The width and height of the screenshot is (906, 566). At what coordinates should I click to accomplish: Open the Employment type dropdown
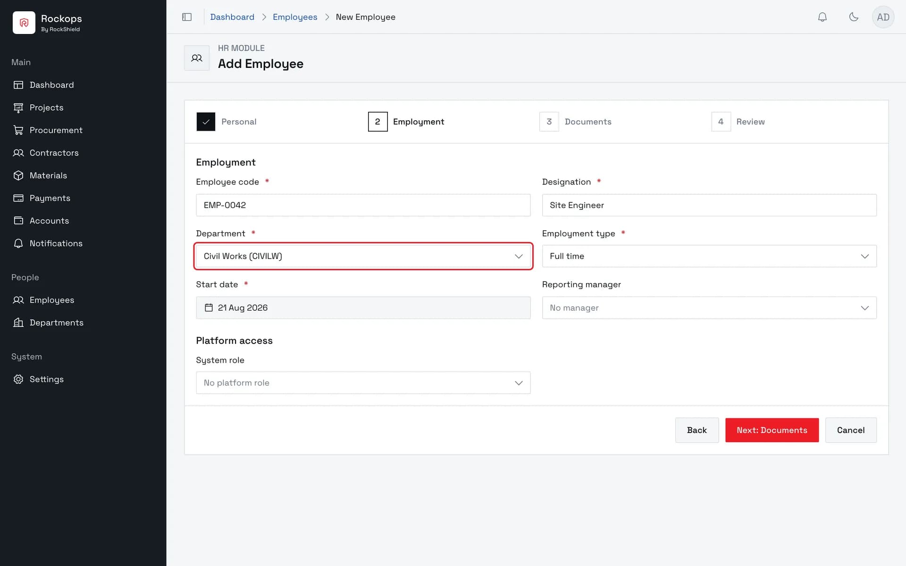click(709, 256)
